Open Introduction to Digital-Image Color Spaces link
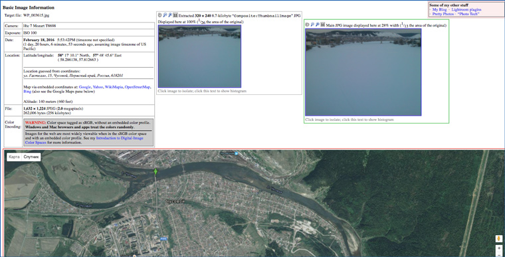Screen dimensions: 505x257 (84, 140)
